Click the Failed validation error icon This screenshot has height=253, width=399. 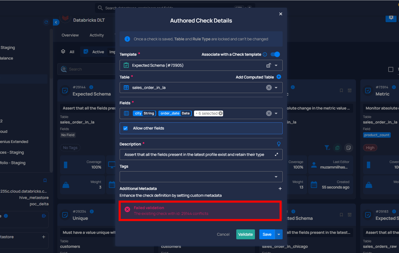(x=127, y=209)
